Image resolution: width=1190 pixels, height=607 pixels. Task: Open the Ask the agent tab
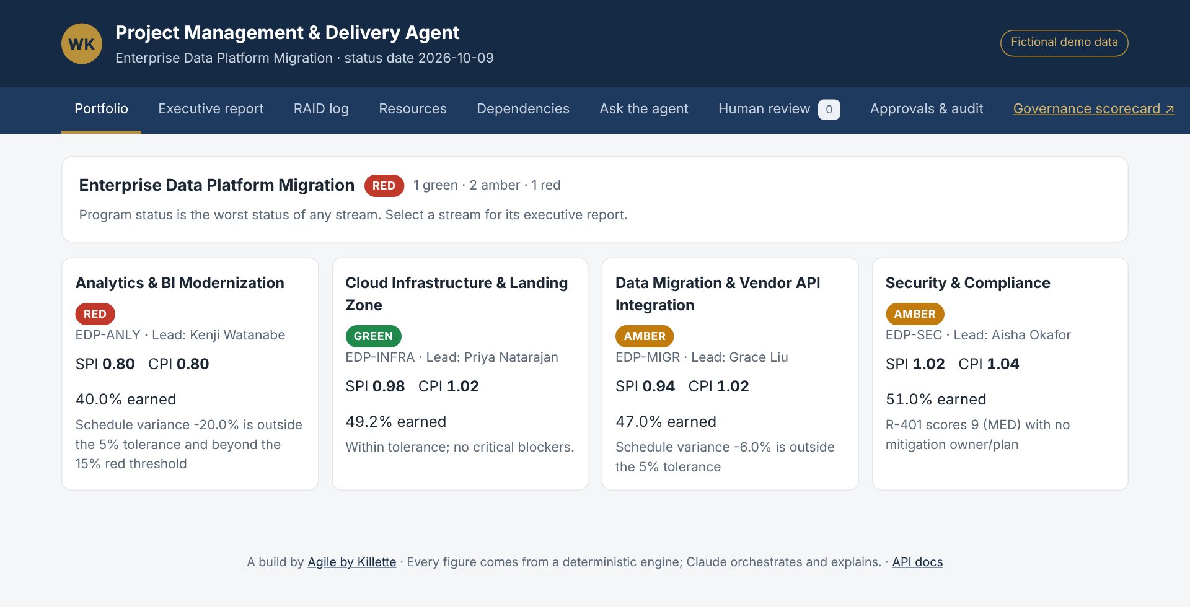tap(644, 109)
